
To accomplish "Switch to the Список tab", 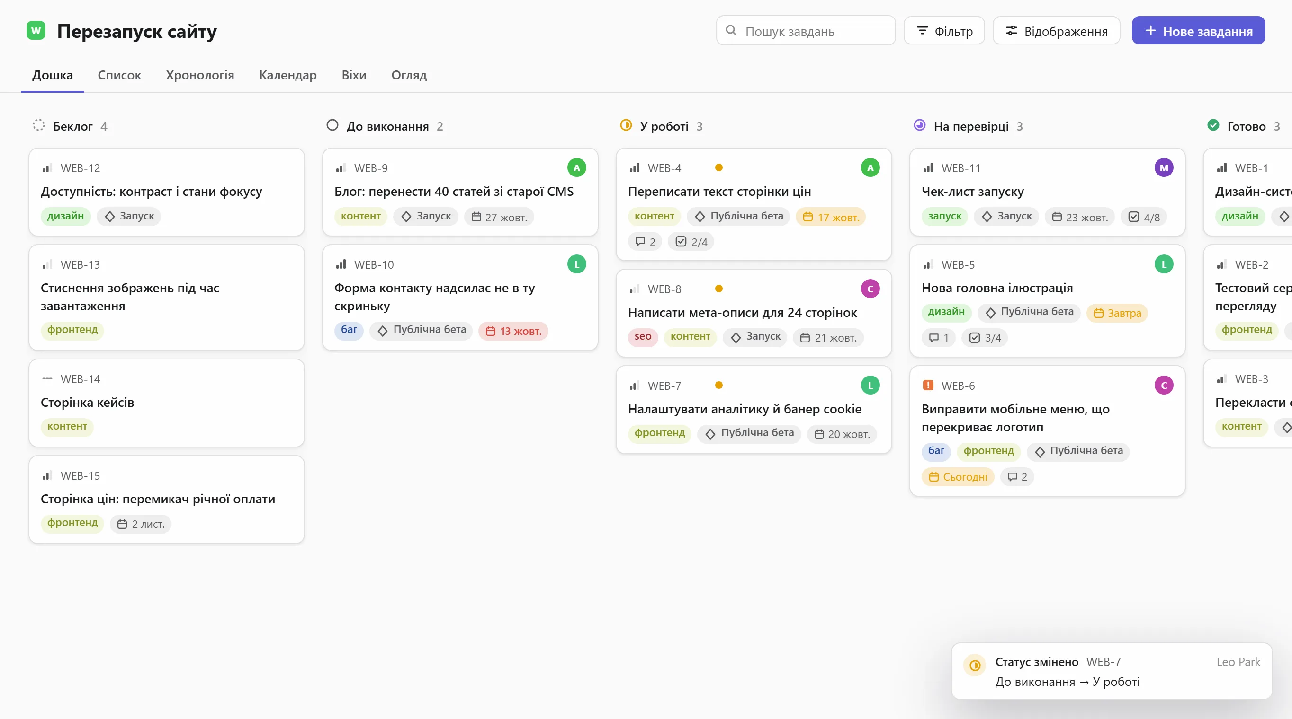I will 119,75.
